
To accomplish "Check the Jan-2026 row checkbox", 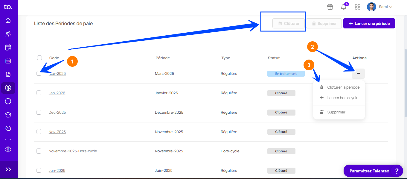I will [x=39, y=93].
